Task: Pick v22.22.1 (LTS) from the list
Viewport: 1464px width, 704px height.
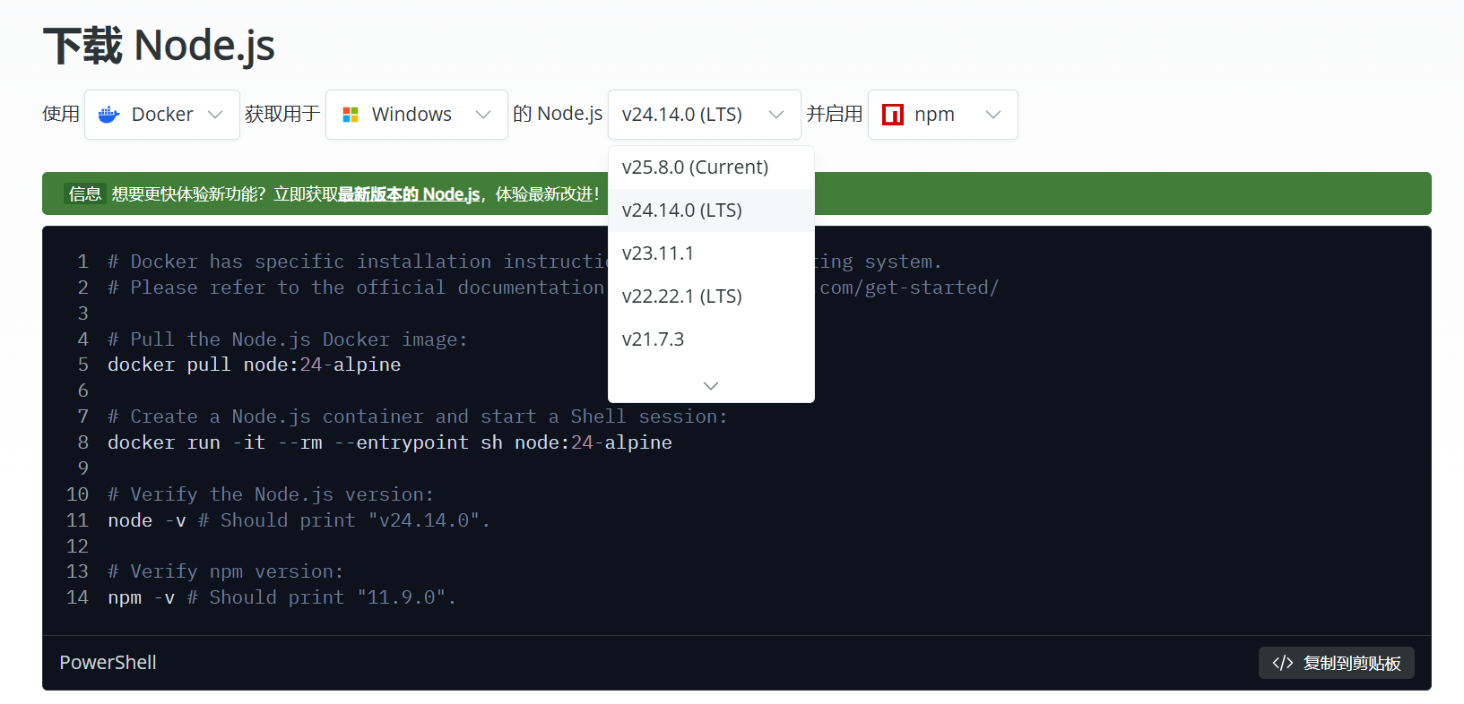Action: pyautogui.click(x=682, y=296)
